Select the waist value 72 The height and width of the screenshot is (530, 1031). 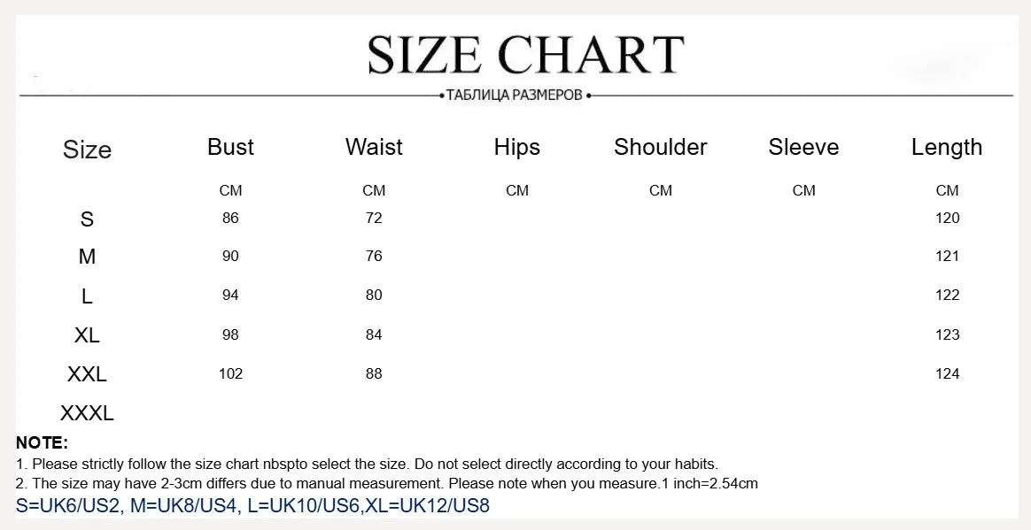click(x=374, y=218)
